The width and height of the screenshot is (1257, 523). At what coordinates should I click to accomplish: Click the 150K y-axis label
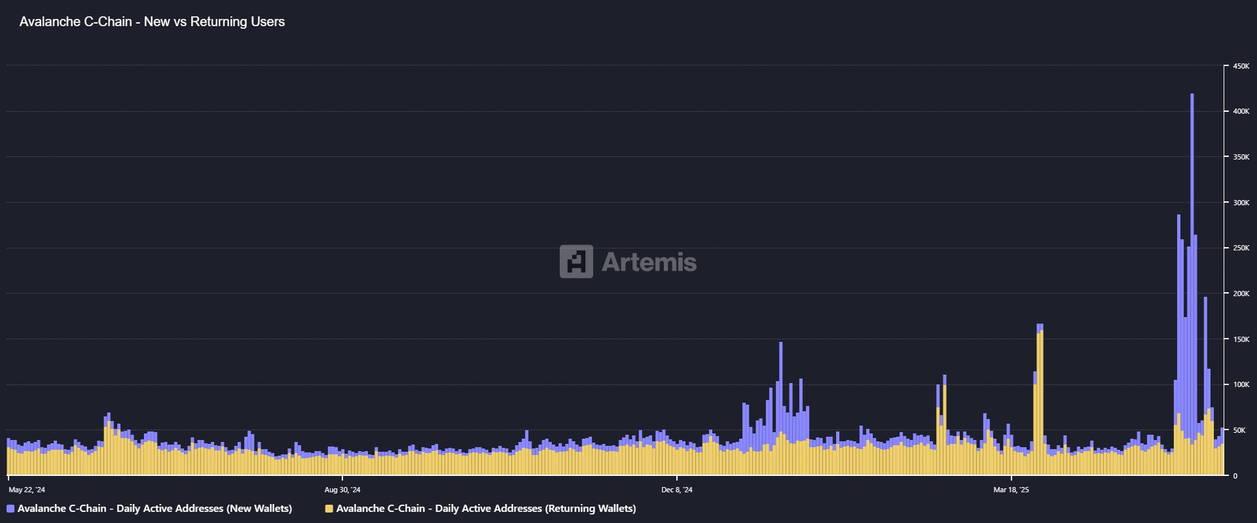(x=1241, y=339)
